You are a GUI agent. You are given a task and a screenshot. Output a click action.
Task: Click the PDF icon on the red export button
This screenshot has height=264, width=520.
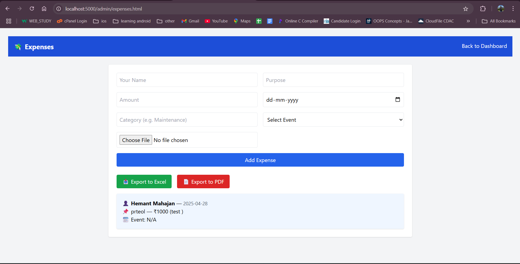pos(186,182)
